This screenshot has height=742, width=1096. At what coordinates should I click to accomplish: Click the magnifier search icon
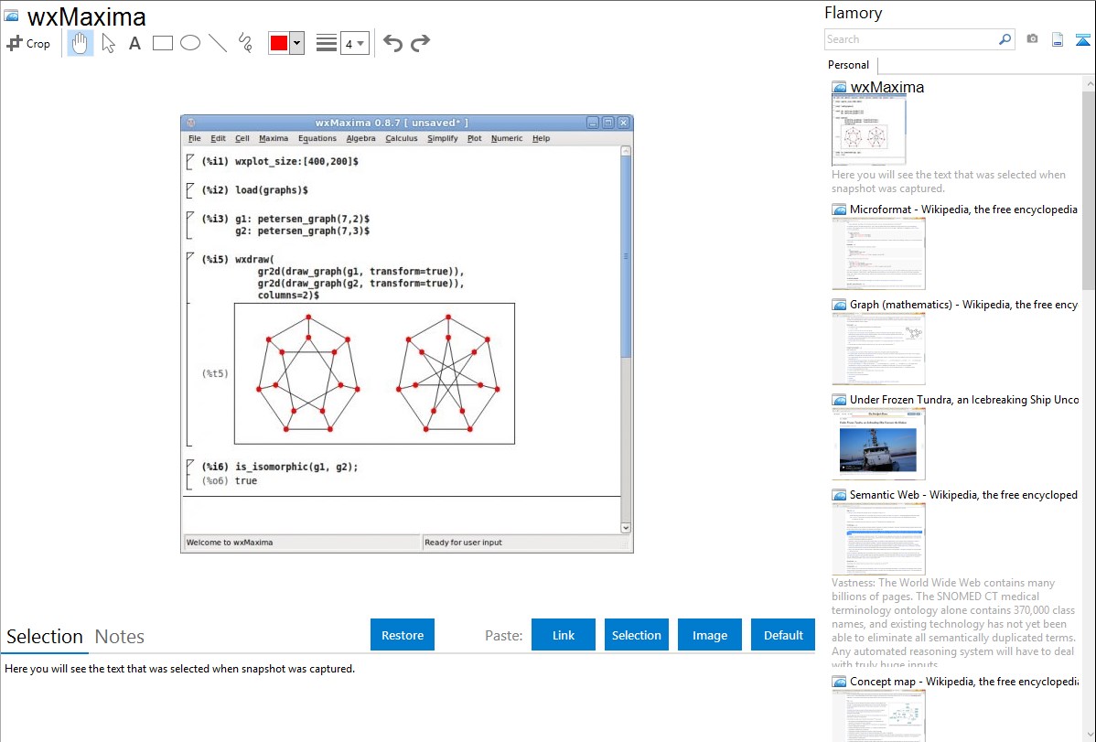coord(1005,39)
